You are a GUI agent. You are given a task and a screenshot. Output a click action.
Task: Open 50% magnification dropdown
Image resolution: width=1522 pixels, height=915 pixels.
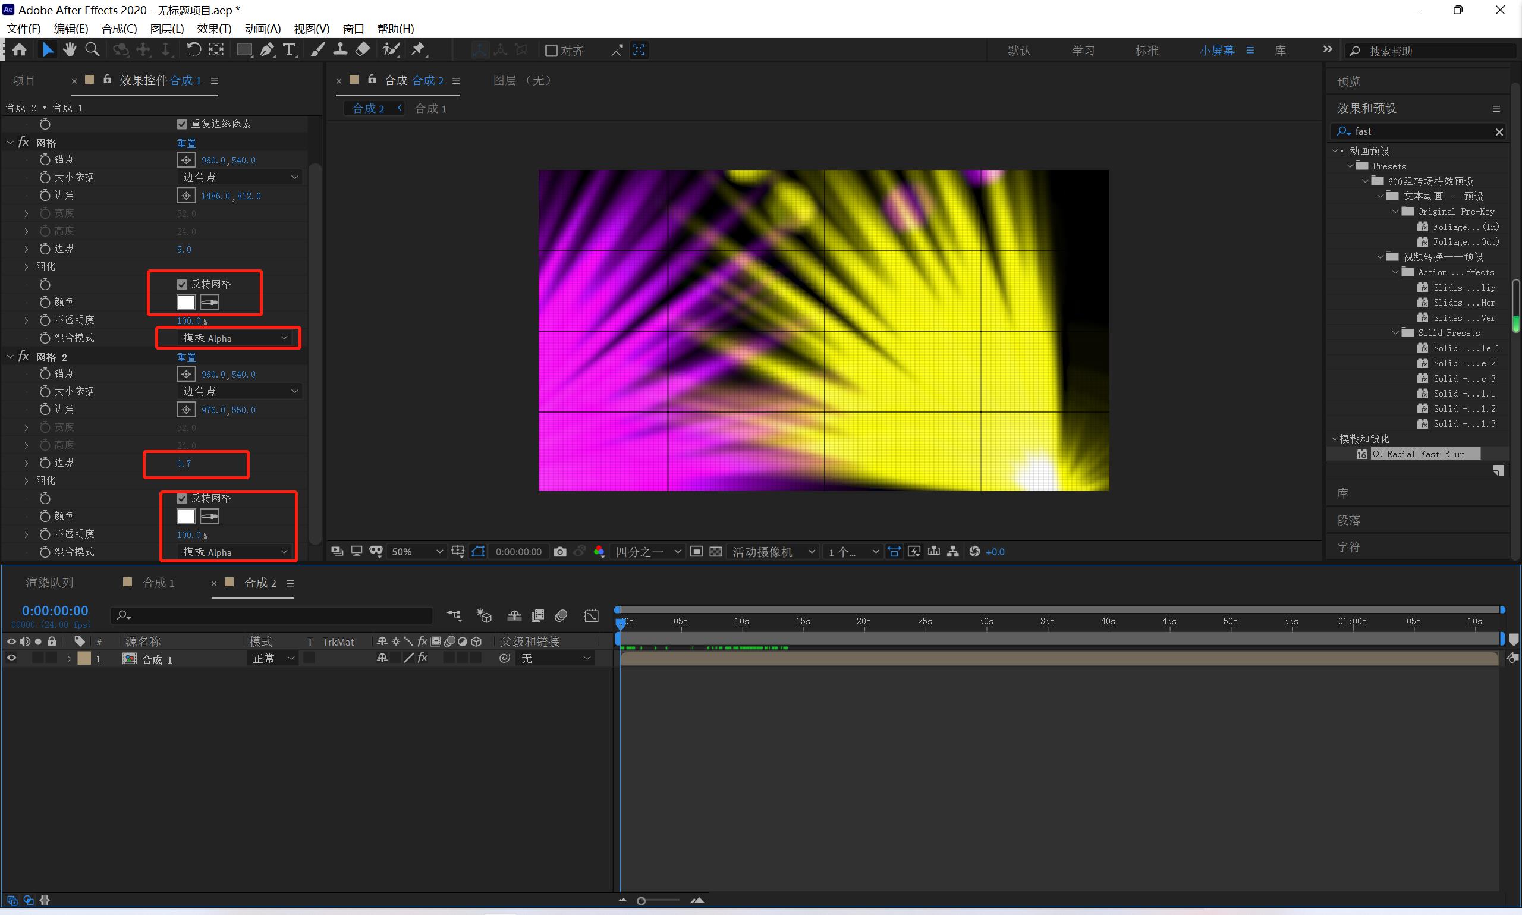(x=417, y=552)
